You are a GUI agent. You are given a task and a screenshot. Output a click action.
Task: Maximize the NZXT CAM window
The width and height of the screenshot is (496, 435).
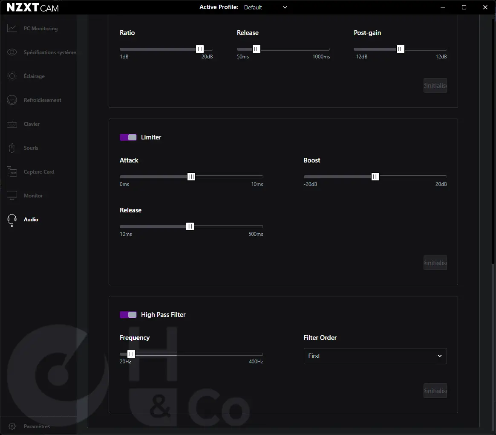(464, 7)
